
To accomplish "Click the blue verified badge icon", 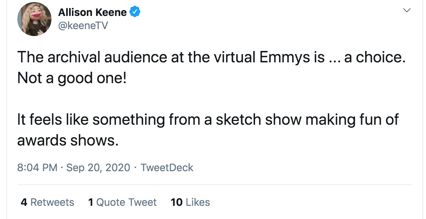I will pos(135,12).
